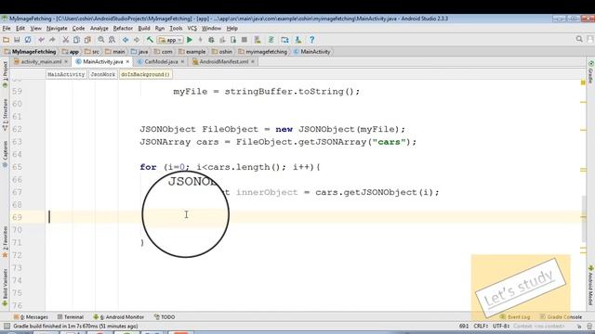The image size is (595, 334).
Task: Click the Open folder toolbar icon
Action: (7, 40)
